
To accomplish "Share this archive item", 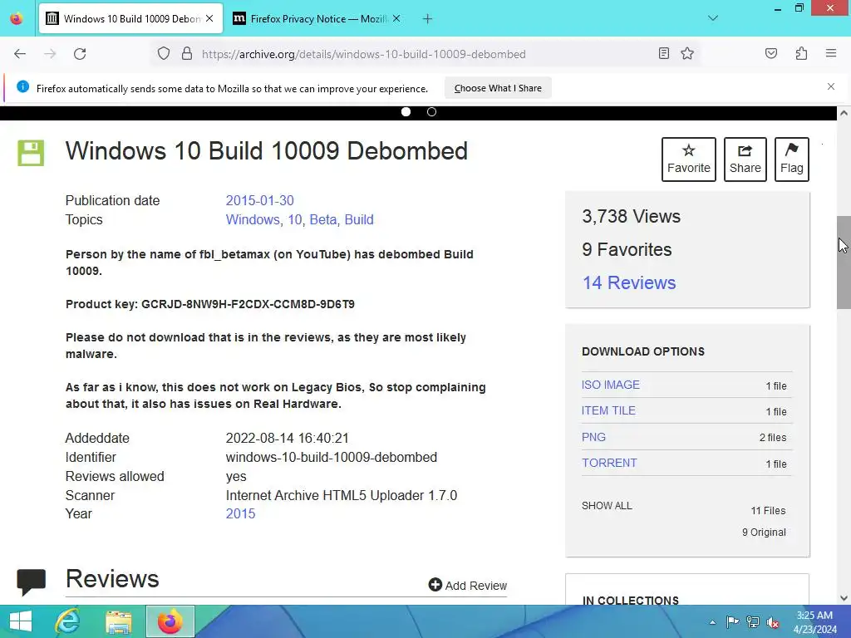I will [x=745, y=159].
